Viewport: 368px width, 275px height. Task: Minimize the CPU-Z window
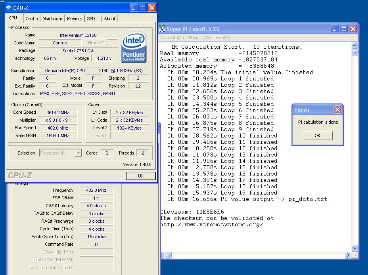click(x=134, y=8)
